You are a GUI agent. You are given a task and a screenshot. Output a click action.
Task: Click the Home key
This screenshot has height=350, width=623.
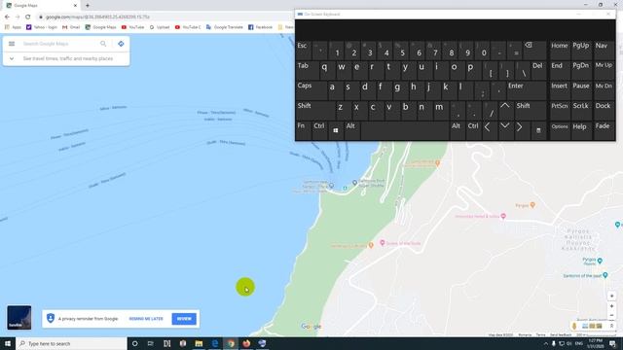pyautogui.click(x=560, y=50)
